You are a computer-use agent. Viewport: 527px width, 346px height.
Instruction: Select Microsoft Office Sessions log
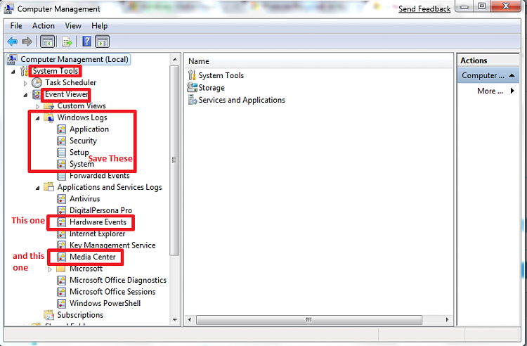112,292
